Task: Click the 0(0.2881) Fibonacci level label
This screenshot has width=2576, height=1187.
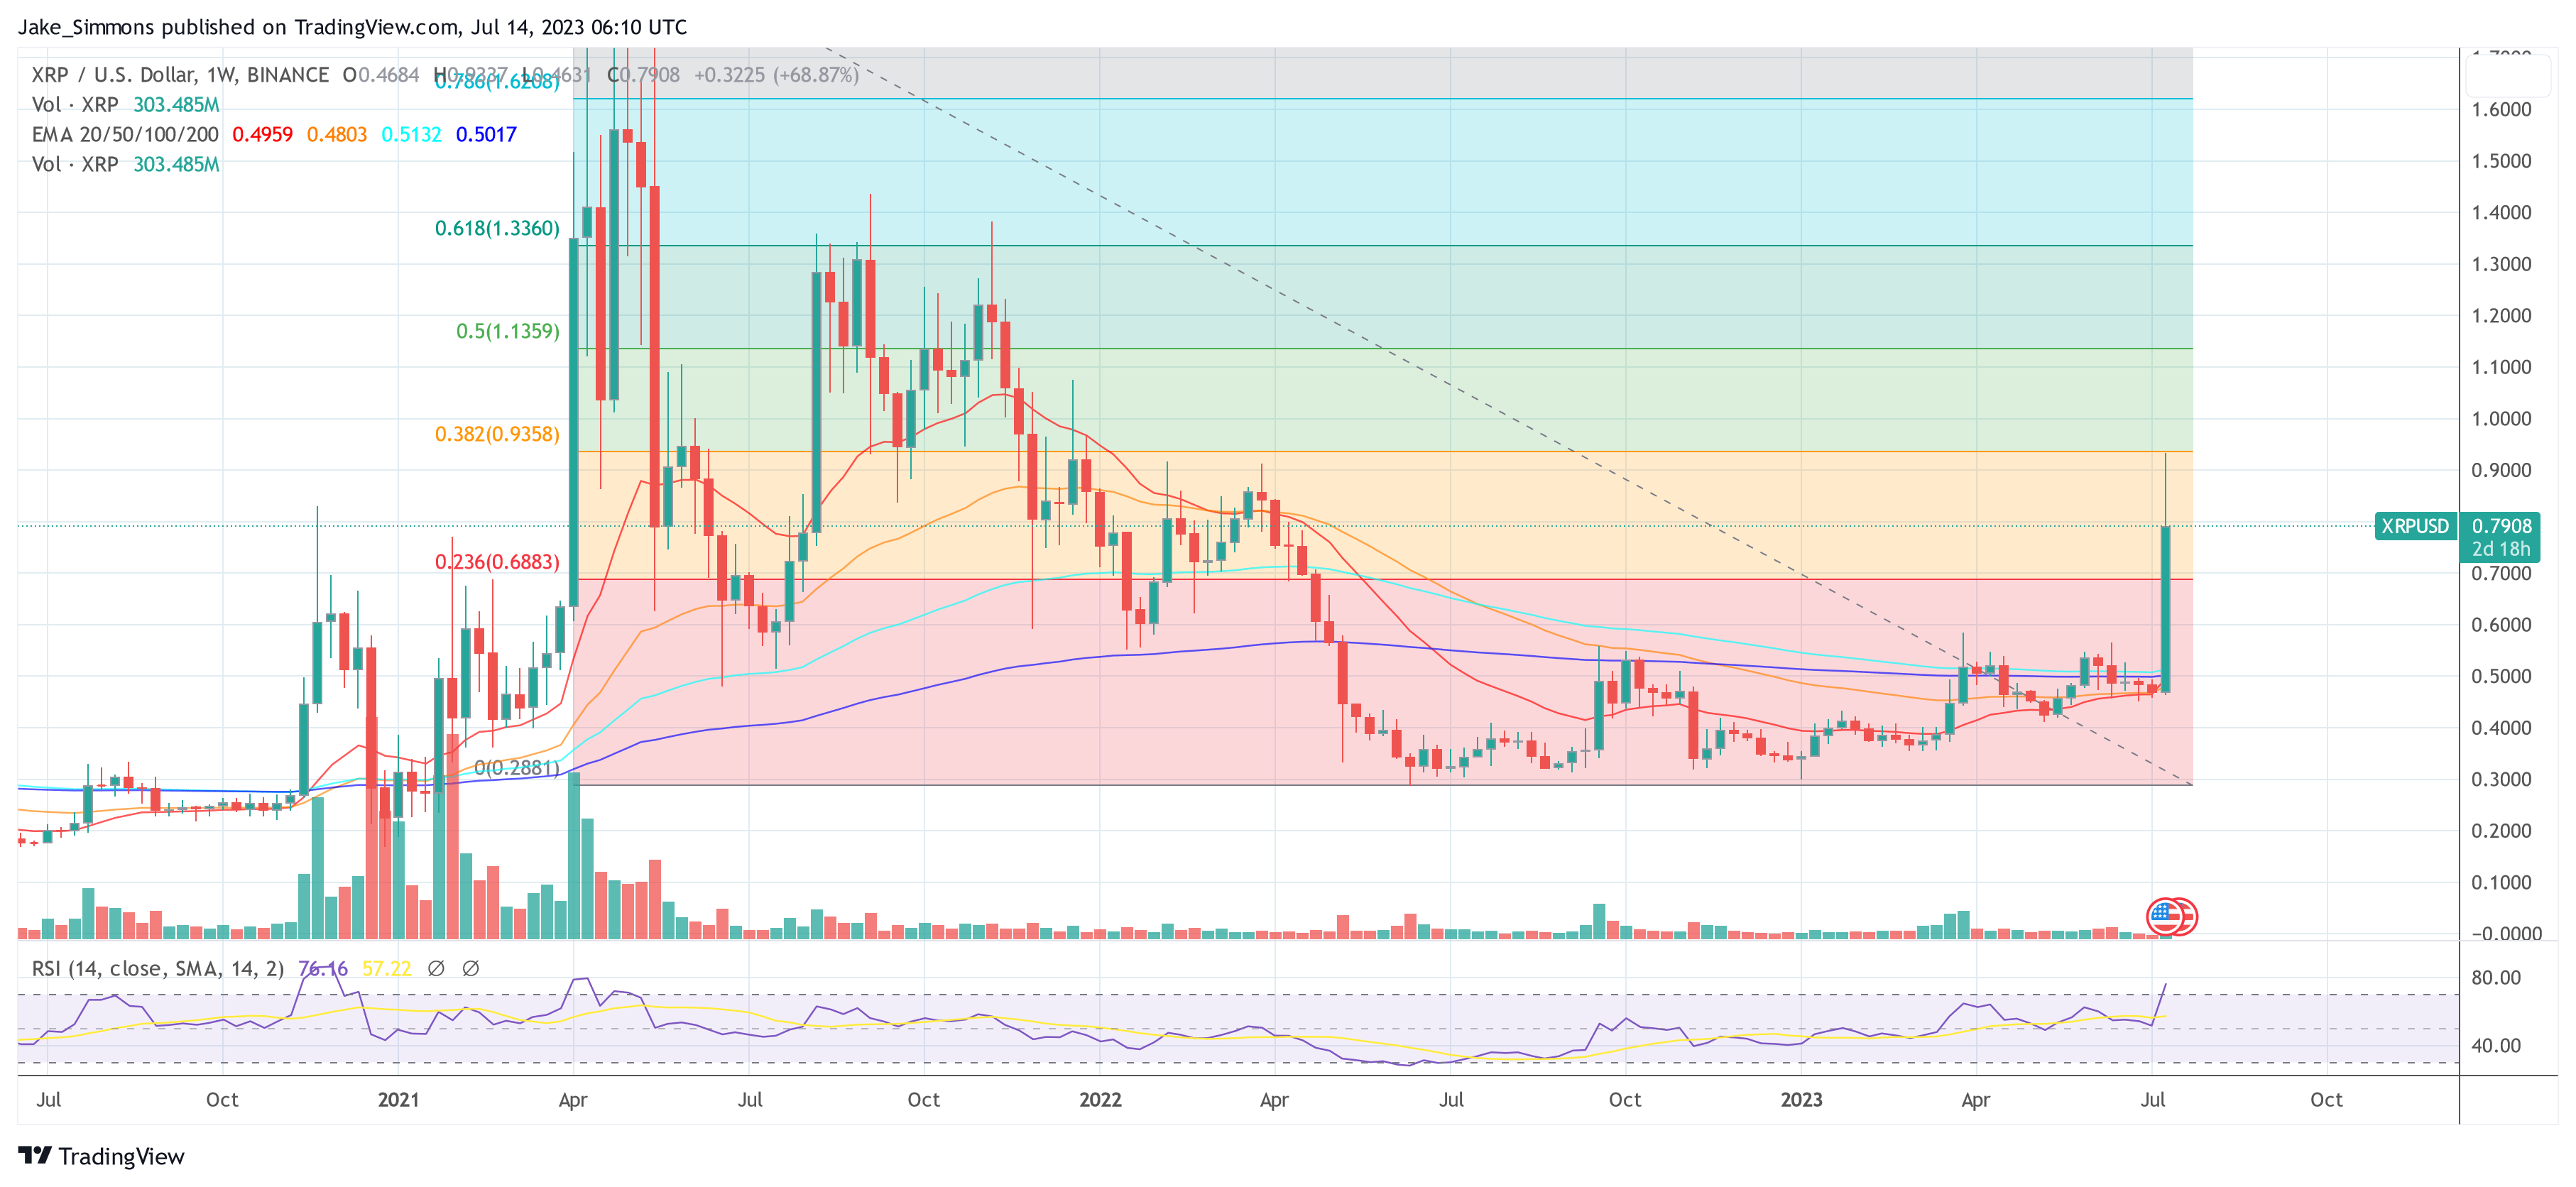Action: 517,768
